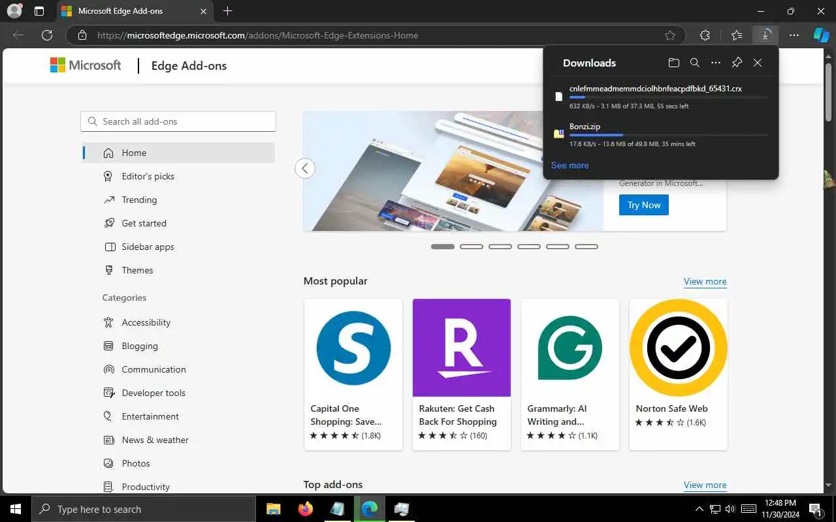Open File Explorer from taskbar

[x=273, y=509]
